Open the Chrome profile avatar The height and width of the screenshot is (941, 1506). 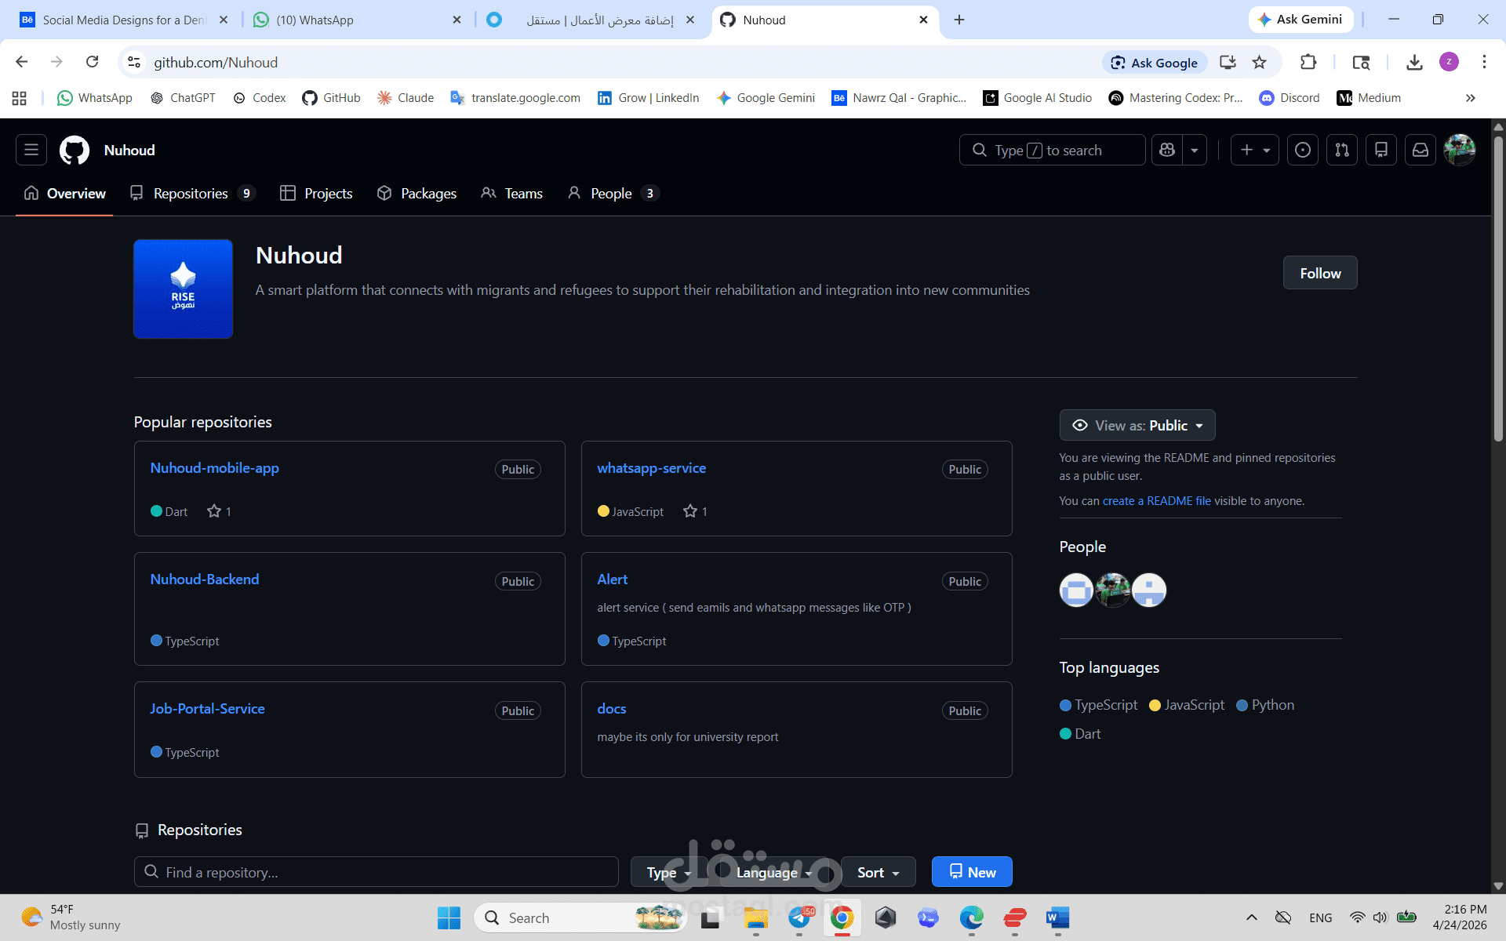point(1449,62)
